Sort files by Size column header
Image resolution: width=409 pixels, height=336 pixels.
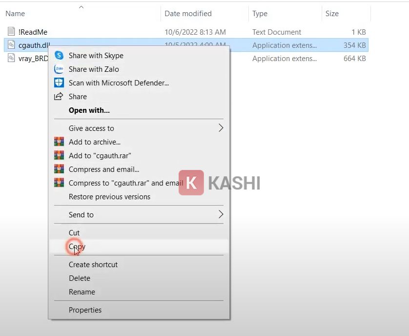[x=332, y=14]
